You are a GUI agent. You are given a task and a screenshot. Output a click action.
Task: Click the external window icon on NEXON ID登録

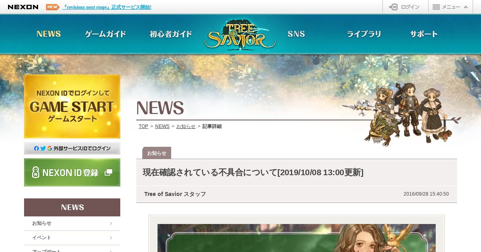click(108, 172)
